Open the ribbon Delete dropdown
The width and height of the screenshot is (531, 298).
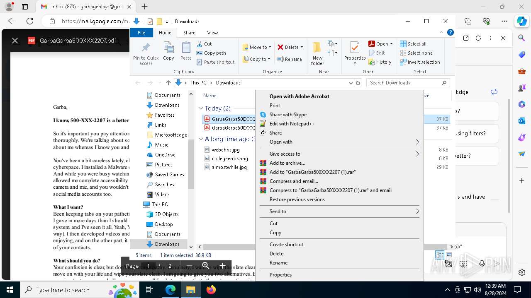point(290,47)
